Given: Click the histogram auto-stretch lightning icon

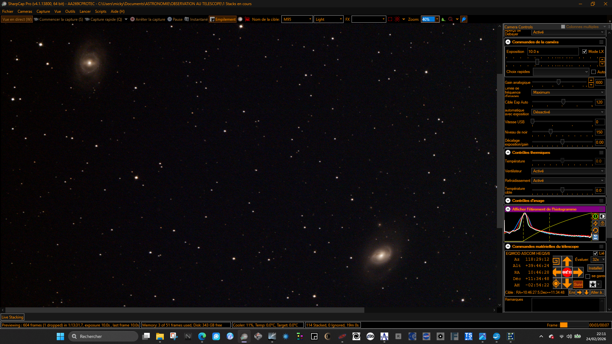Looking at the screenshot, I should [595, 223].
